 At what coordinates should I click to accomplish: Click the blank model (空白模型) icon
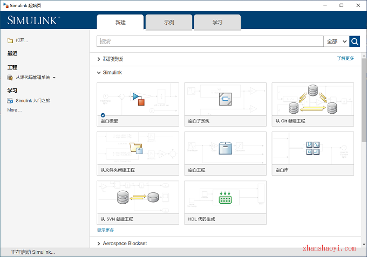(x=138, y=99)
